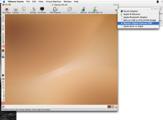Image resolution: width=163 pixels, height=120 pixels.
Task: Click the show desktop icon in bottom panel
Action: [3, 107]
